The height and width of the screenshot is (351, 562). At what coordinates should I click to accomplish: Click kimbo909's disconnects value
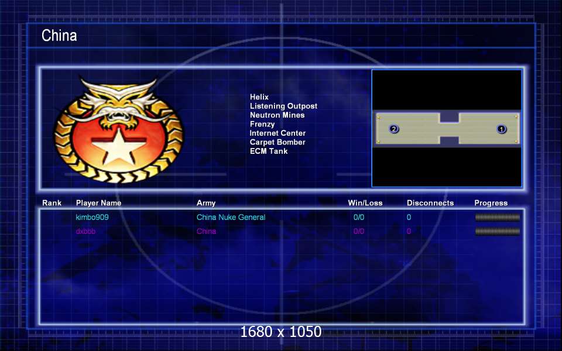pos(409,217)
